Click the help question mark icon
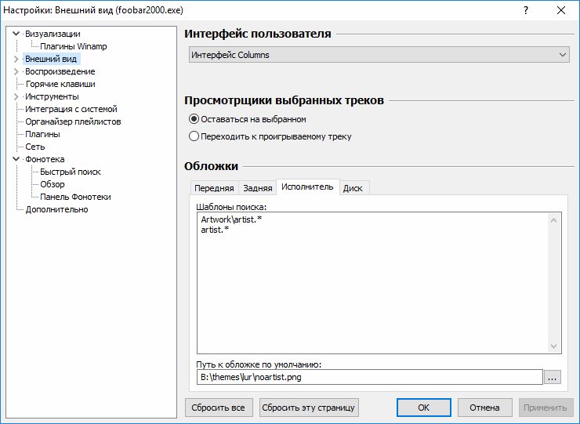The height and width of the screenshot is (424, 580). pyautogui.click(x=526, y=10)
